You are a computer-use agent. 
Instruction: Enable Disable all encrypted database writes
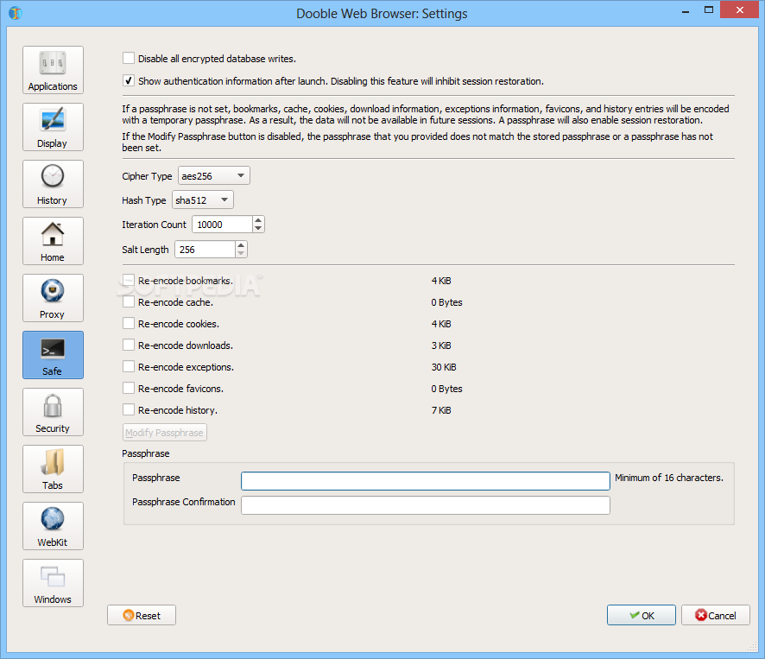[129, 59]
